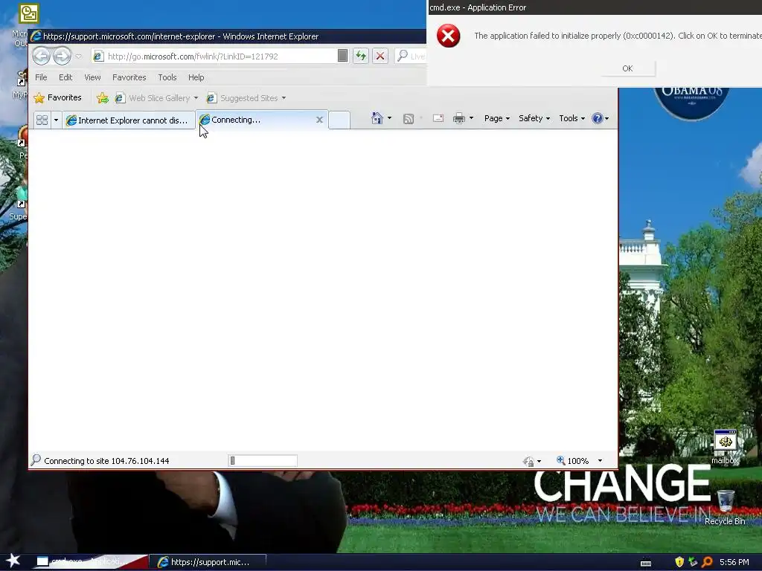Image resolution: width=762 pixels, height=571 pixels.
Task: Open the Page command bar menu
Action: [496, 118]
